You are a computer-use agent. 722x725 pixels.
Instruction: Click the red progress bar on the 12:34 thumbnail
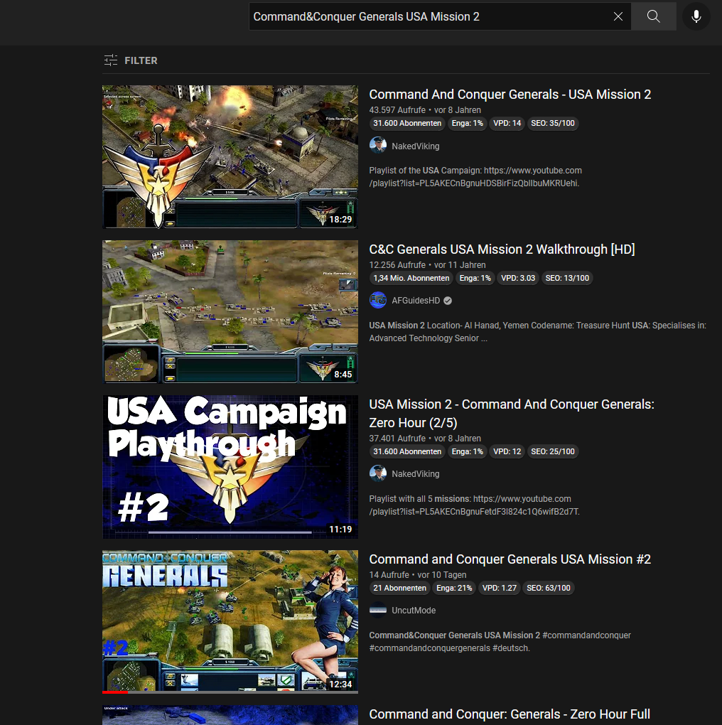(x=115, y=692)
